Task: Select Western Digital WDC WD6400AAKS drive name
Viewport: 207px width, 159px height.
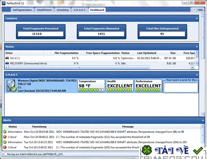Action: click(x=47, y=81)
